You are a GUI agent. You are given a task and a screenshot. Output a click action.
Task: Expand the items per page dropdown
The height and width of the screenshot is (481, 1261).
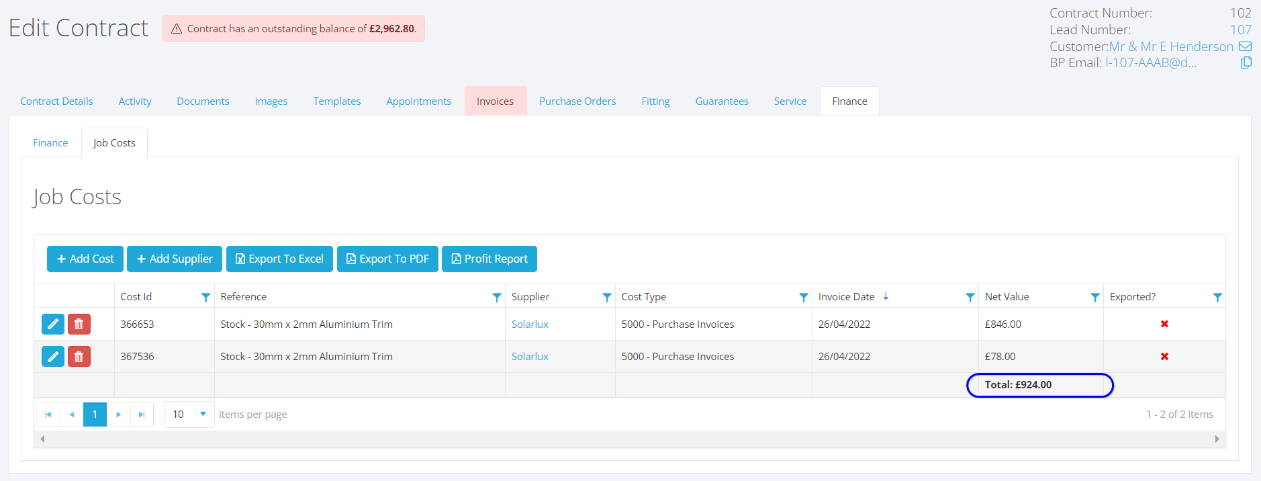[202, 414]
